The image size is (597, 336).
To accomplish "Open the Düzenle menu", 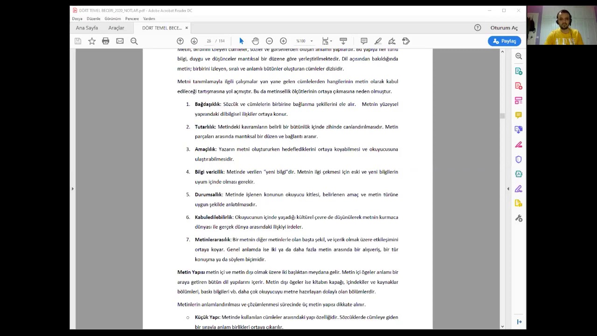I will pyautogui.click(x=93, y=19).
